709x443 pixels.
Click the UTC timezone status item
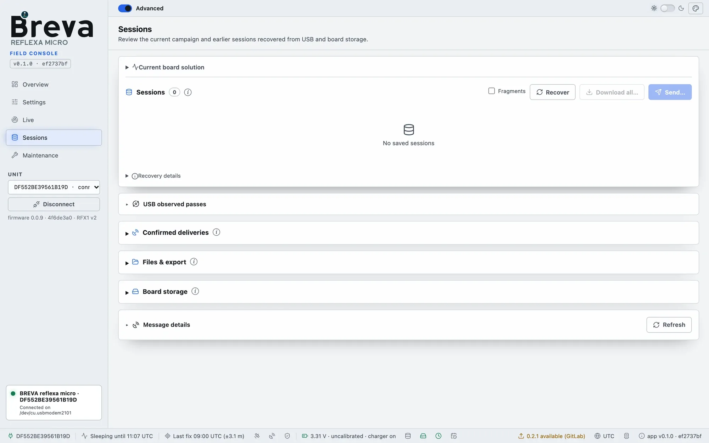tap(604, 436)
